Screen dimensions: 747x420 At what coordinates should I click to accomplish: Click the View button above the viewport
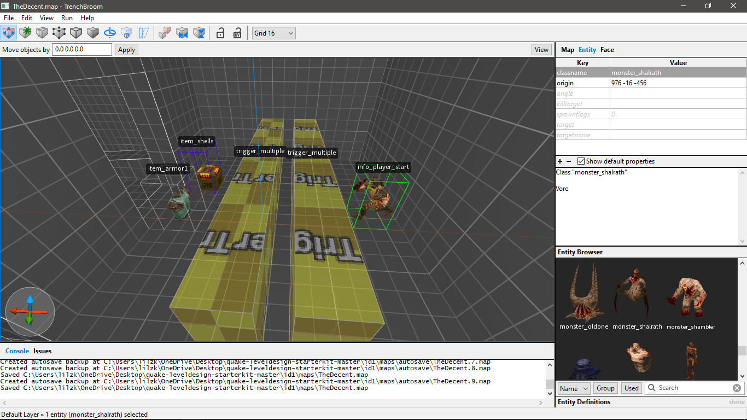pyautogui.click(x=541, y=50)
